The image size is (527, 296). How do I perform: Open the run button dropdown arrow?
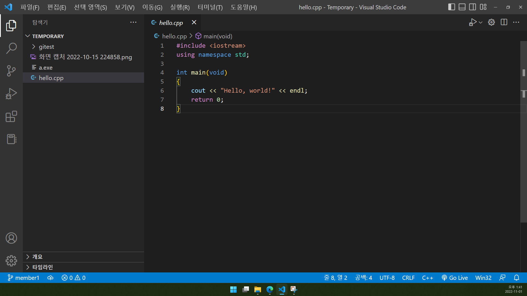[x=481, y=22]
